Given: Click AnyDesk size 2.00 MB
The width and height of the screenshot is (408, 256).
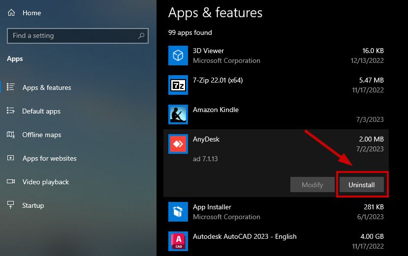Looking at the screenshot, I should click(x=371, y=140).
